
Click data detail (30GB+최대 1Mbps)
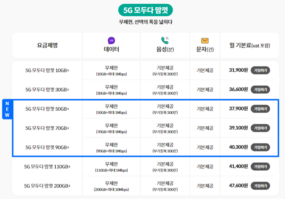(111, 93)
